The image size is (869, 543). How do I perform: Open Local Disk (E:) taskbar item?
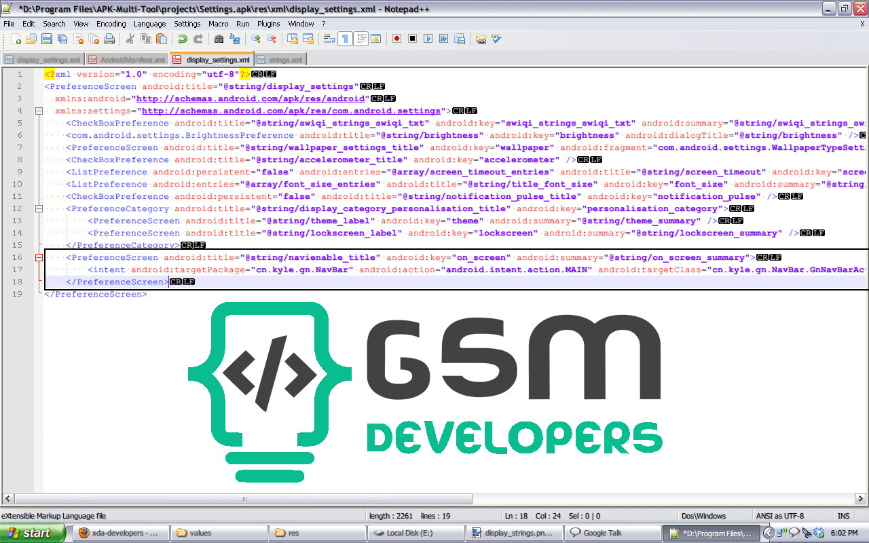[416, 533]
